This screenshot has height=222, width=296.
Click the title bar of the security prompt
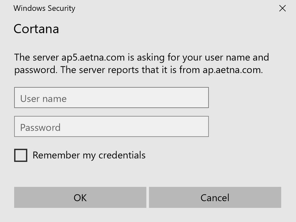(x=148, y=9)
